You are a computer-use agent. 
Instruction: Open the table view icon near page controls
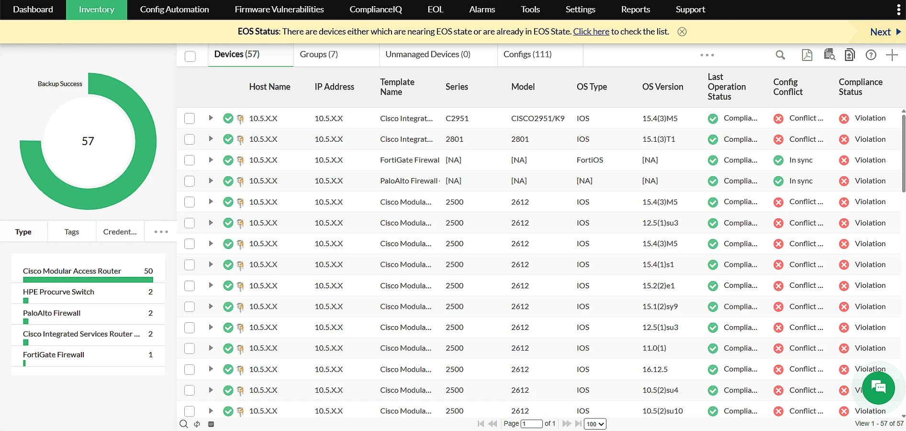tap(211, 424)
